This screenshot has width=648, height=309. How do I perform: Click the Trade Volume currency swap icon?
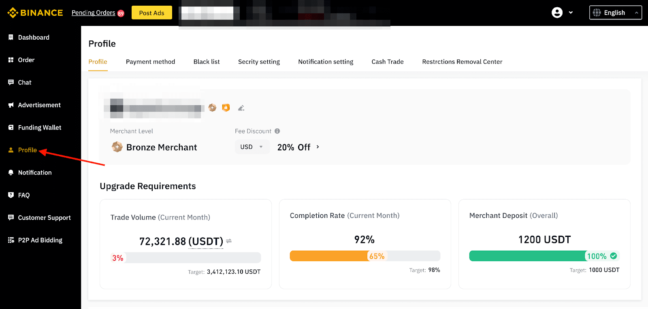pyautogui.click(x=229, y=241)
